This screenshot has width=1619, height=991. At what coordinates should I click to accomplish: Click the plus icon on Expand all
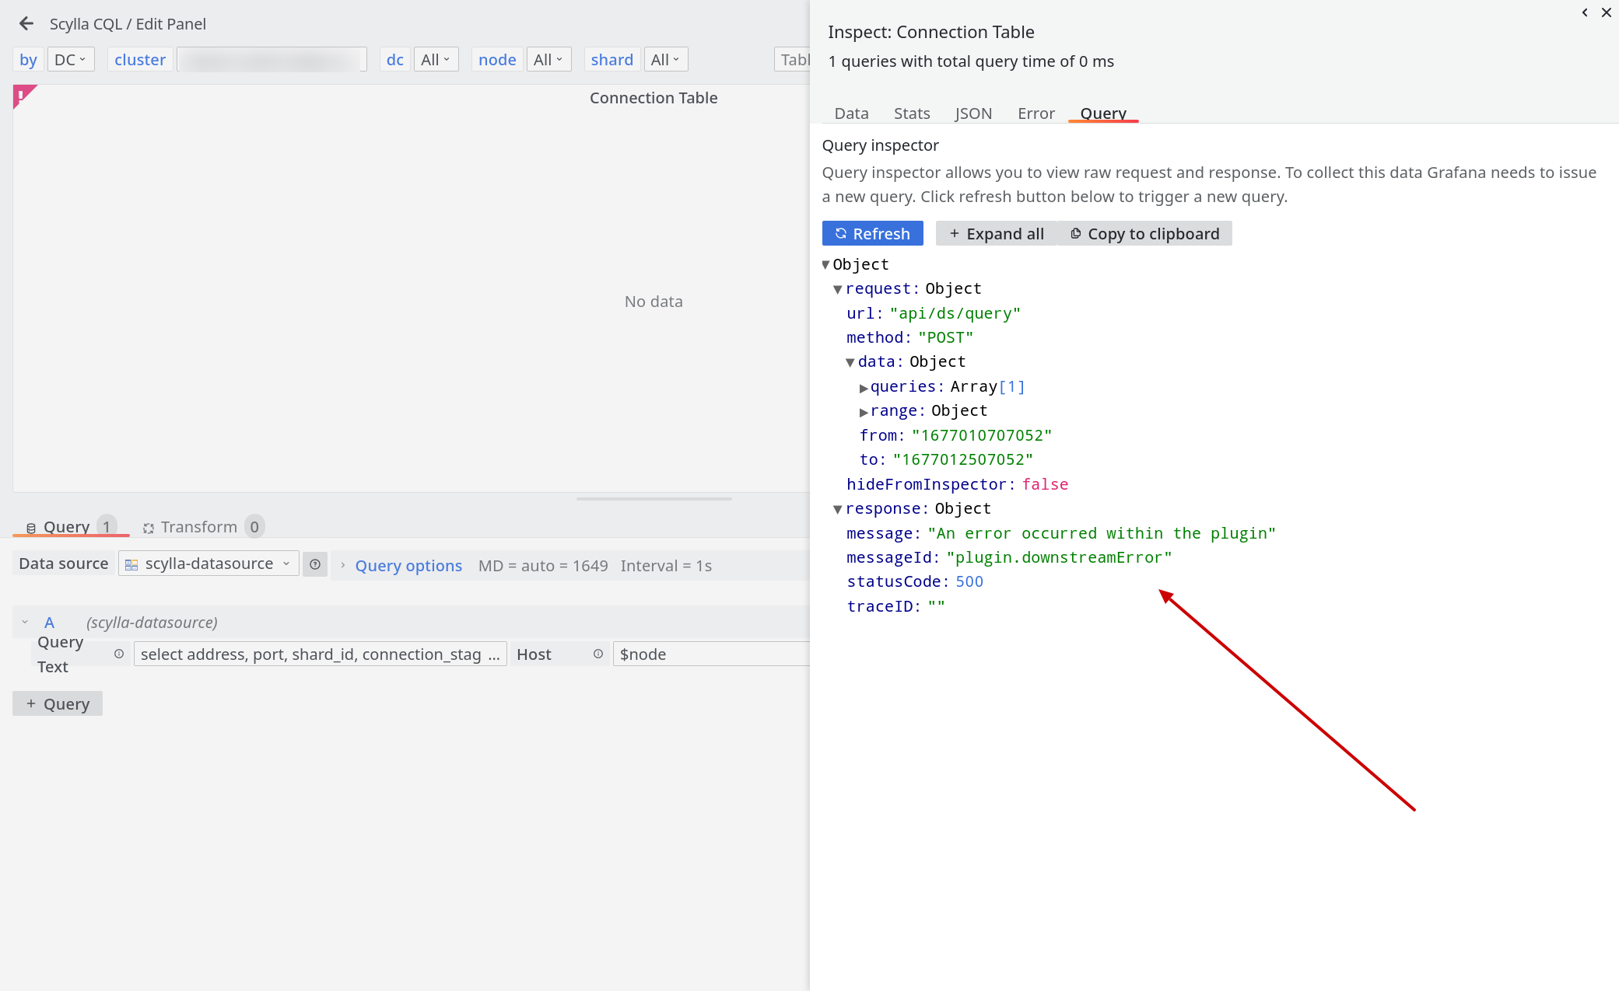955,233
